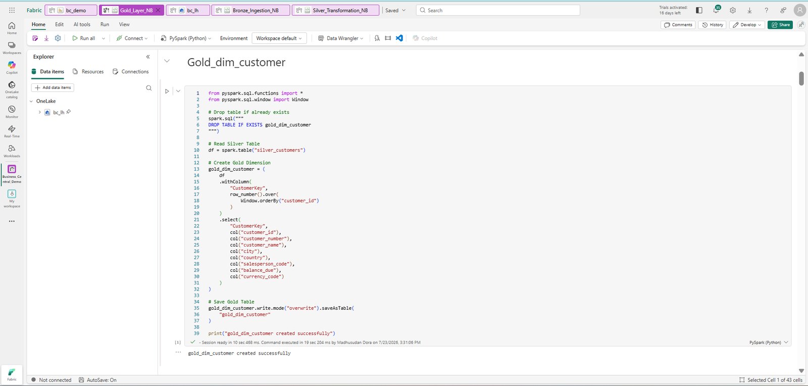Open My workspace in left navigation

click(12, 199)
